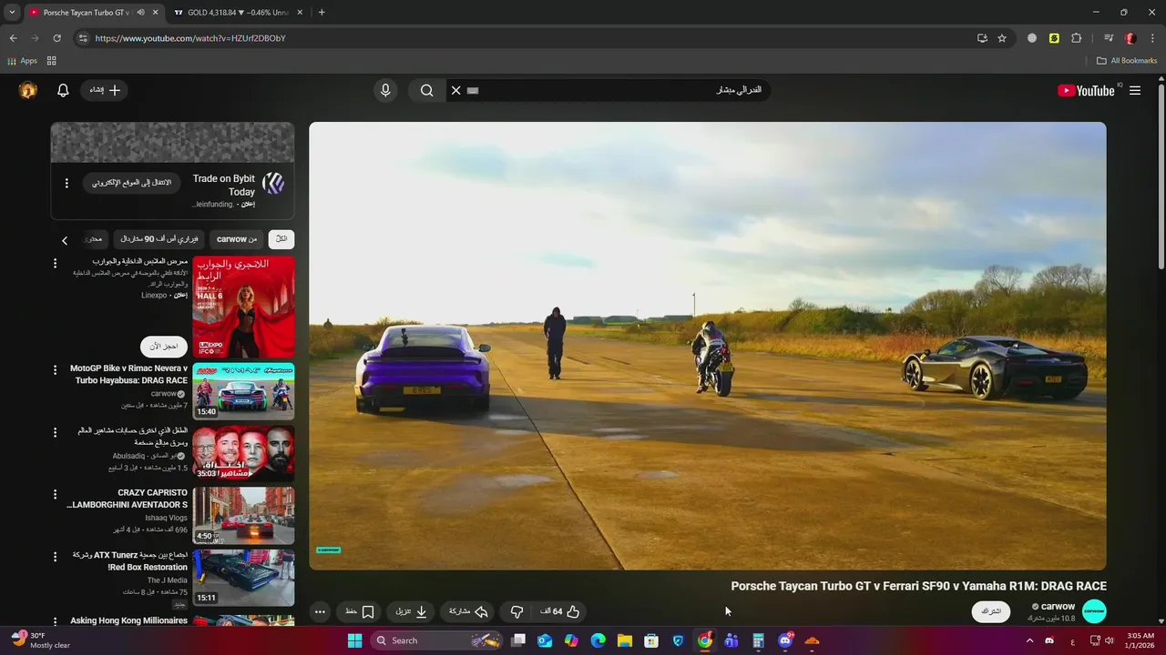Open the Abulsadiq 35:03 video thumbnail

(243, 453)
